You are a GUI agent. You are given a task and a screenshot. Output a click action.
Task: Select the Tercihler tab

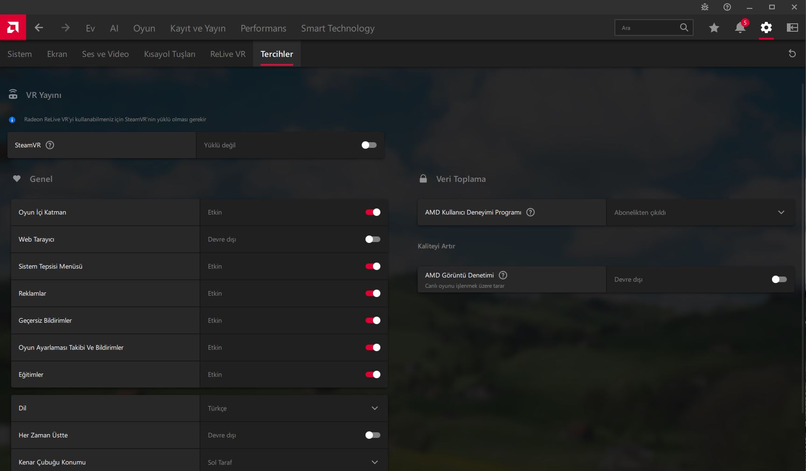click(277, 54)
